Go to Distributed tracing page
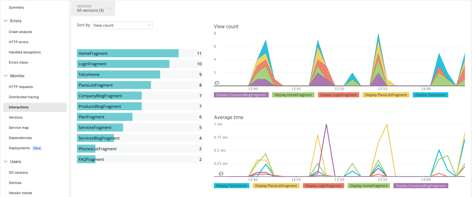The height and width of the screenshot is (197, 472). pos(24,97)
